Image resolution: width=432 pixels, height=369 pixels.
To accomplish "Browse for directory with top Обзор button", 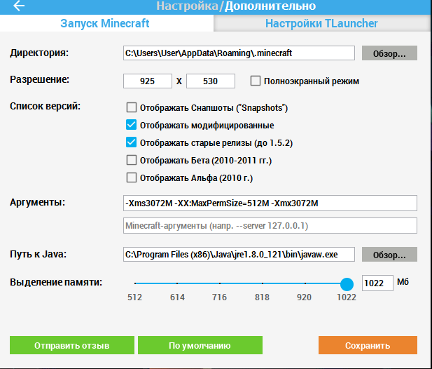I will point(389,53).
